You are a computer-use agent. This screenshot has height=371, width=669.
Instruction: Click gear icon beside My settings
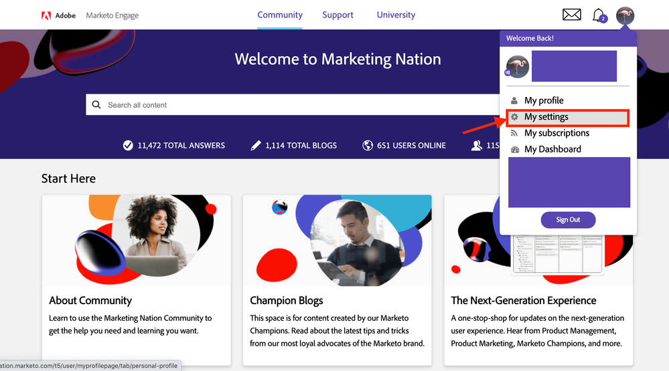pyautogui.click(x=514, y=117)
